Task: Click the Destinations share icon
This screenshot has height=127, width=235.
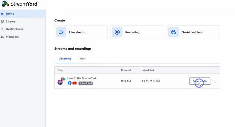Action: click(2, 29)
